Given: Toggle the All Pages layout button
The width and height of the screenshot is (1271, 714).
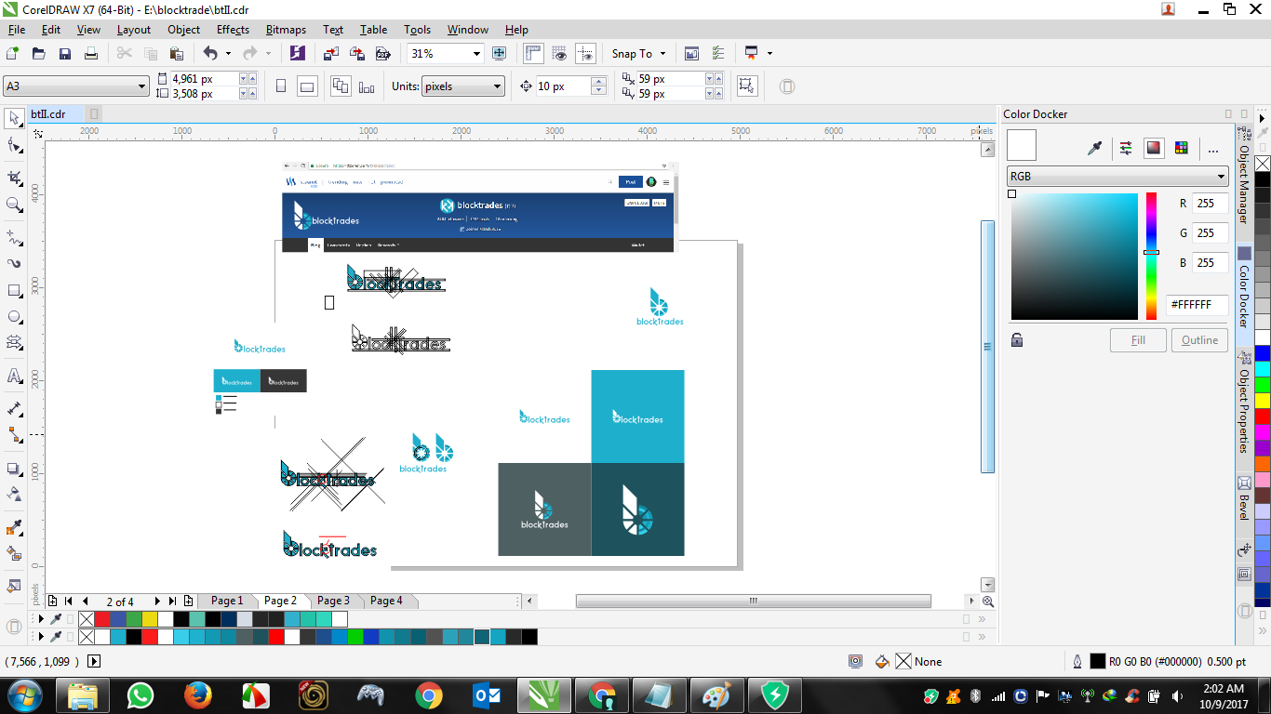Looking at the screenshot, I should tap(341, 86).
